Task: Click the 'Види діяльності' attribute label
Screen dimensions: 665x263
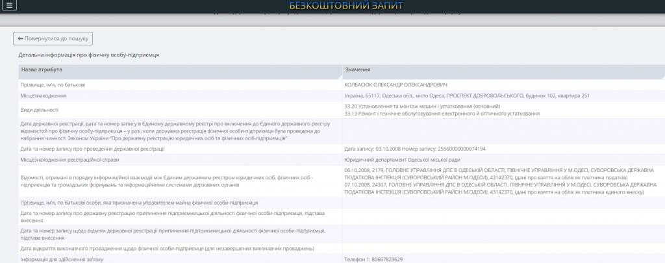Action: pos(40,110)
